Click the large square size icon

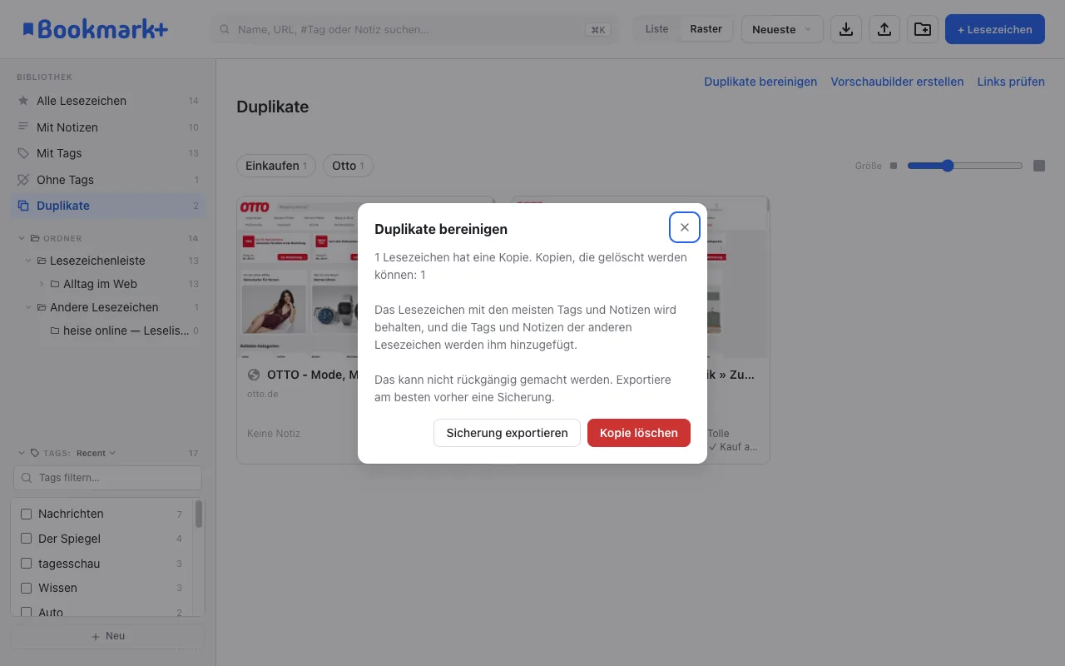(x=1039, y=166)
